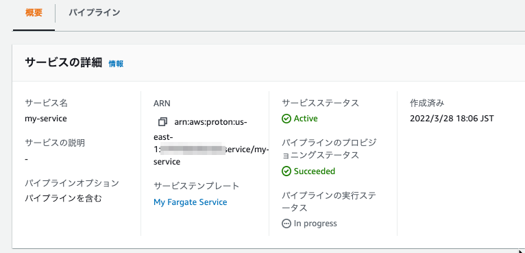Image resolution: width=525 pixels, height=253 pixels.
Task: Click the In progress status text
Action: (315, 224)
